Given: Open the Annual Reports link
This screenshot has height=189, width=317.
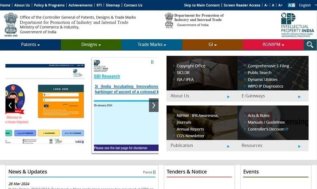Looking at the screenshot, I should (x=190, y=129).
